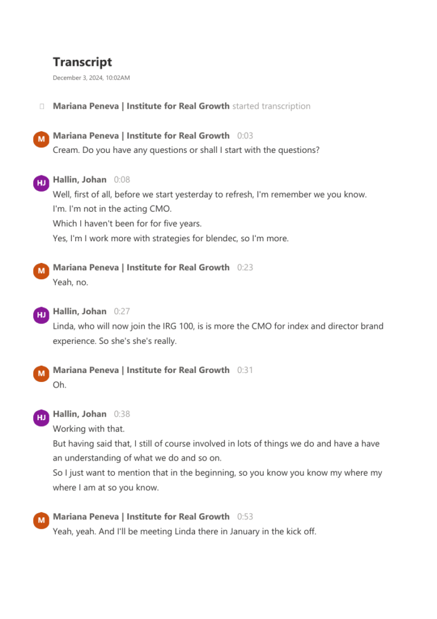Select the 0:53 timestamp
Screen dimensions: 437x619
[245, 517]
